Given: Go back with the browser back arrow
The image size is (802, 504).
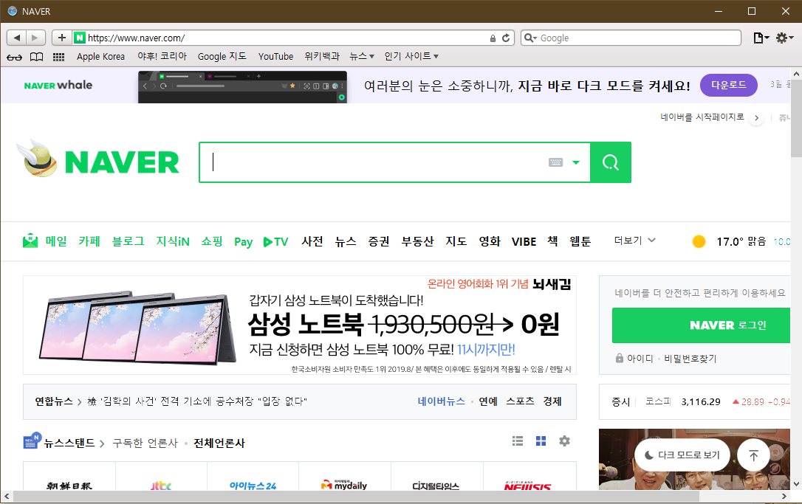Looking at the screenshot, I should tap(16, 38).
